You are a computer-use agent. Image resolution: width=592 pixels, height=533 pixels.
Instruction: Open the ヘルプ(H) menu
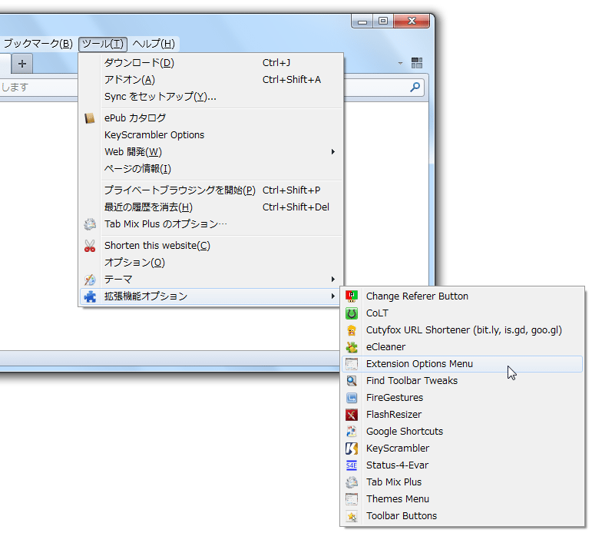154,44
